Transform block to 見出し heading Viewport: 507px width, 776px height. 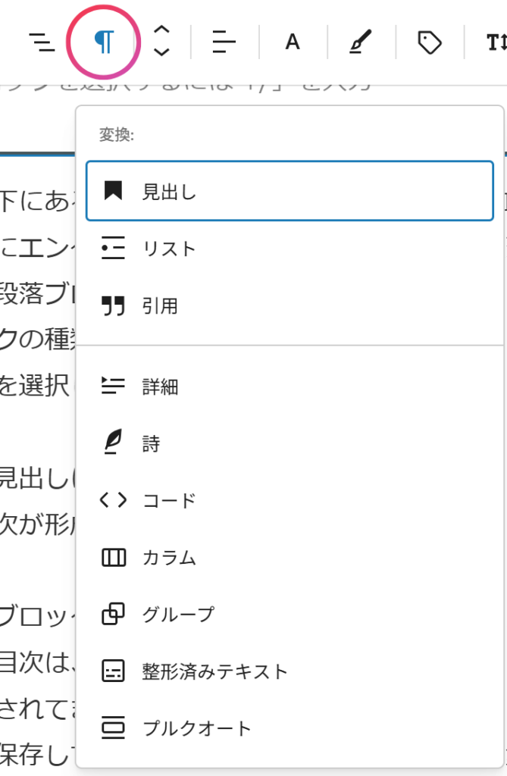[x=170, y=191]
